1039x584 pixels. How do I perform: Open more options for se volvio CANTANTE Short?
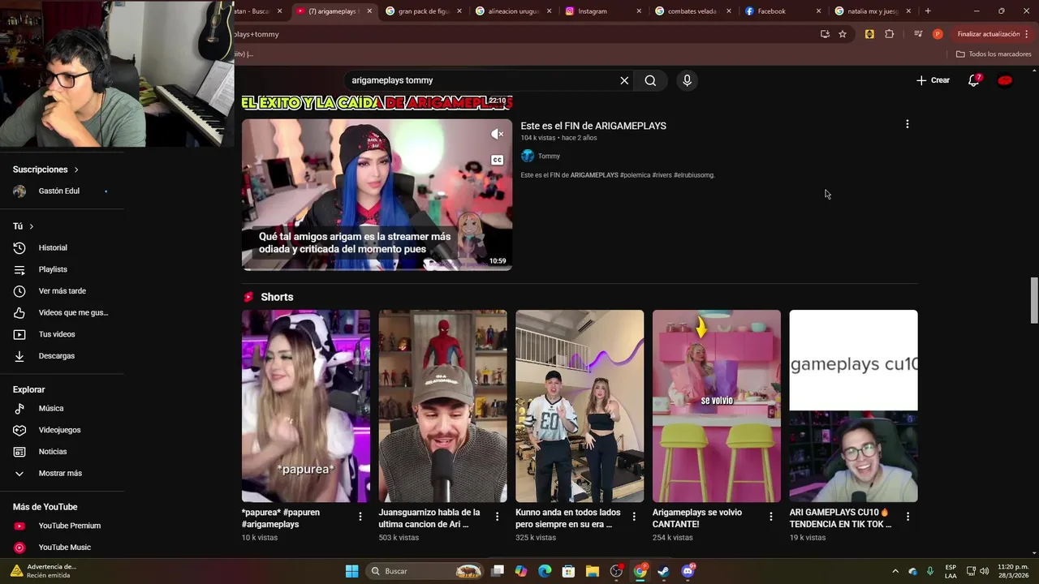click(x=771, y=516)
